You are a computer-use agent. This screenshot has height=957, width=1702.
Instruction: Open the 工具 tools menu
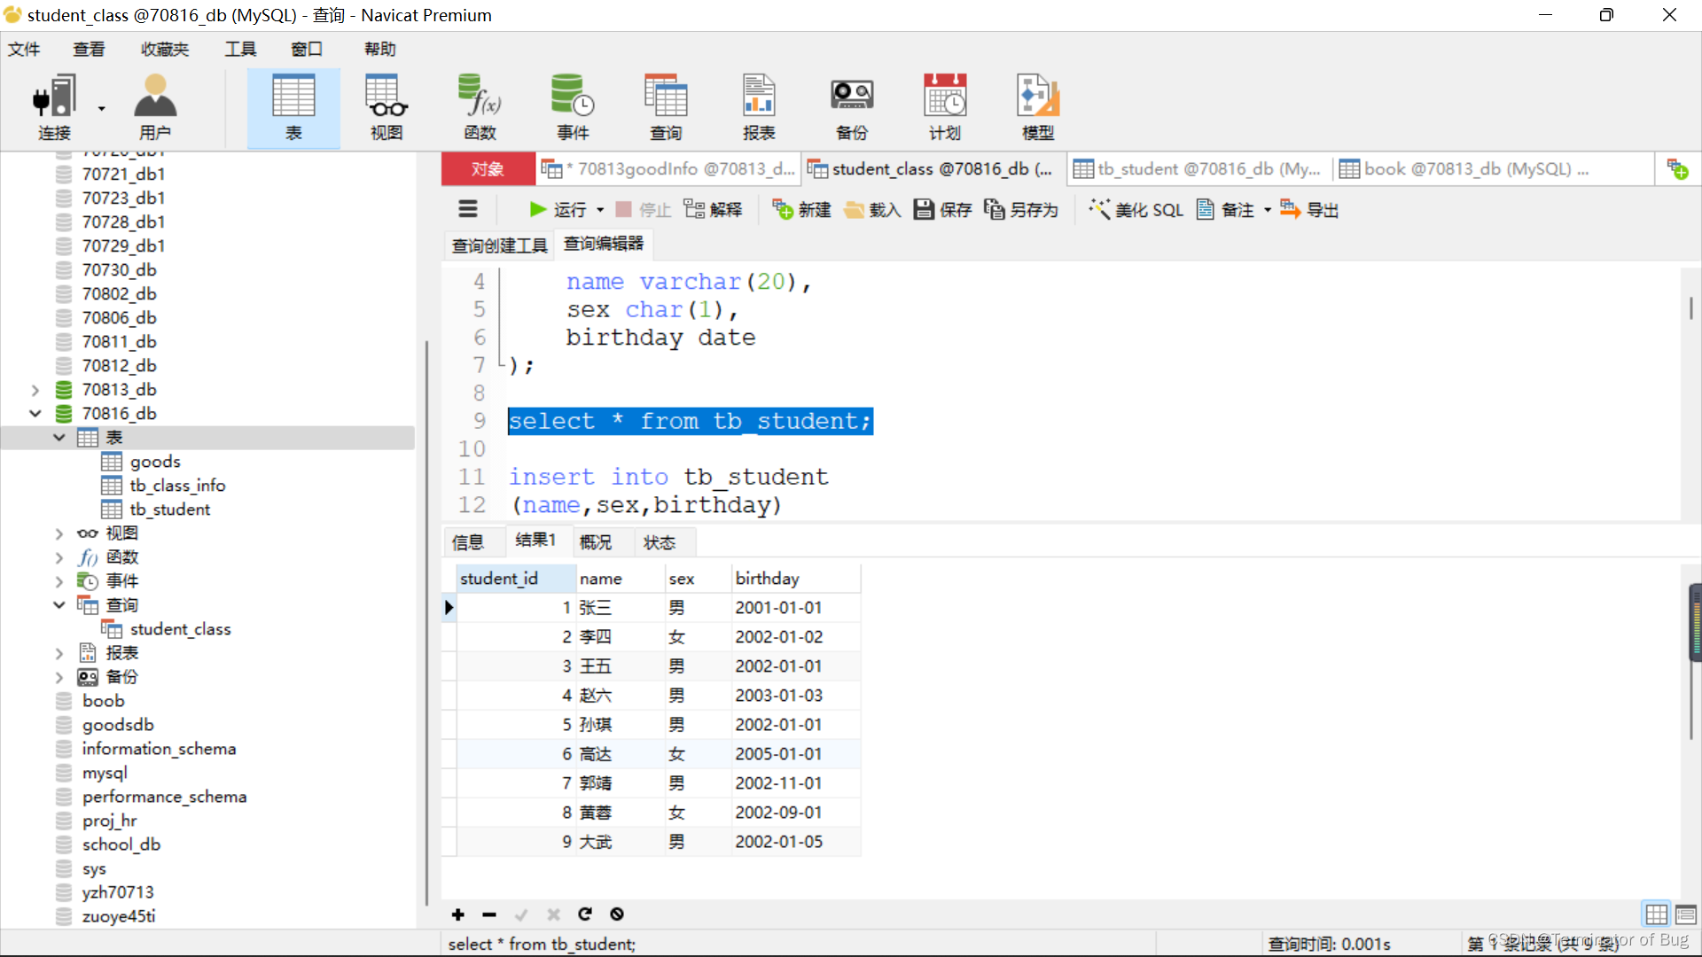point(240,49)
